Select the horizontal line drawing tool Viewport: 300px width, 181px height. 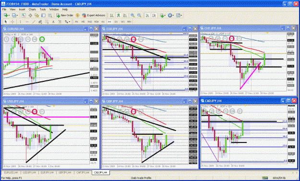click(x=27, y=22)
